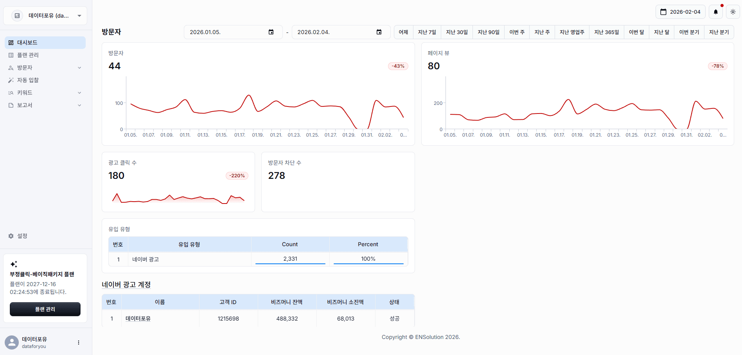This screenshot has height=355, width=742.
Task: Open the end date calendar picker icon
Action: pos(379,32)
